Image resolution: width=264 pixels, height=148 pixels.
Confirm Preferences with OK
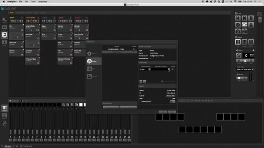click(x=172, y=112)
